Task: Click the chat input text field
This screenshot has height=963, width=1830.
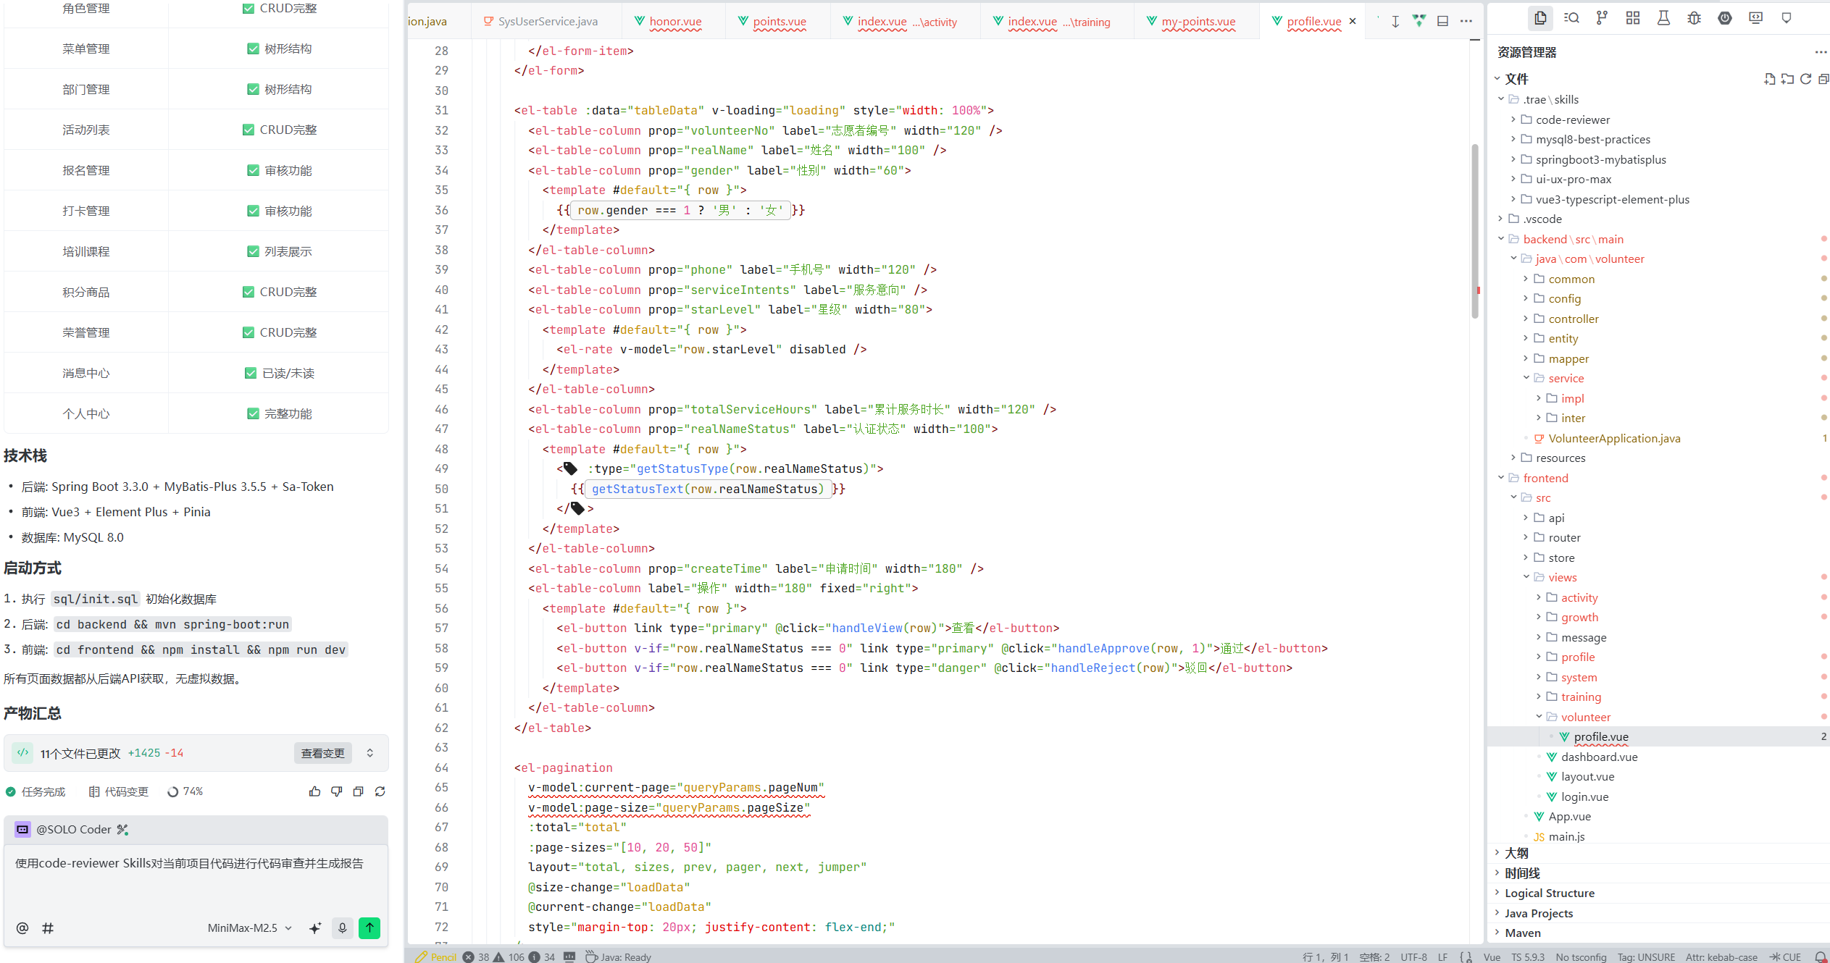Action: (196, 876)
